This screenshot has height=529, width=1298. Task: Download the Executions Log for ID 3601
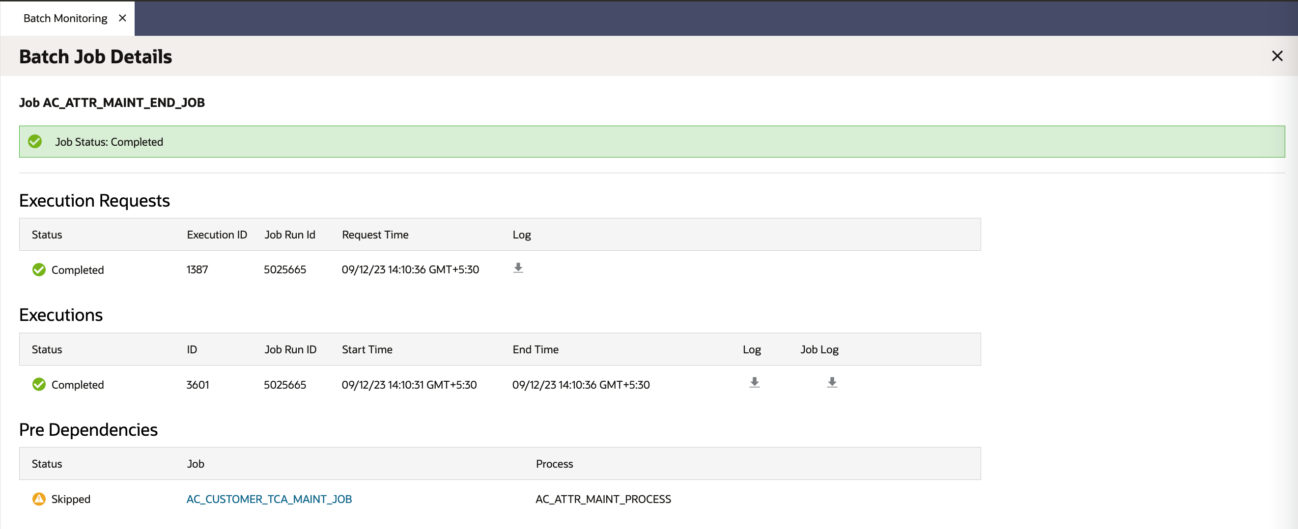(754, 383)
